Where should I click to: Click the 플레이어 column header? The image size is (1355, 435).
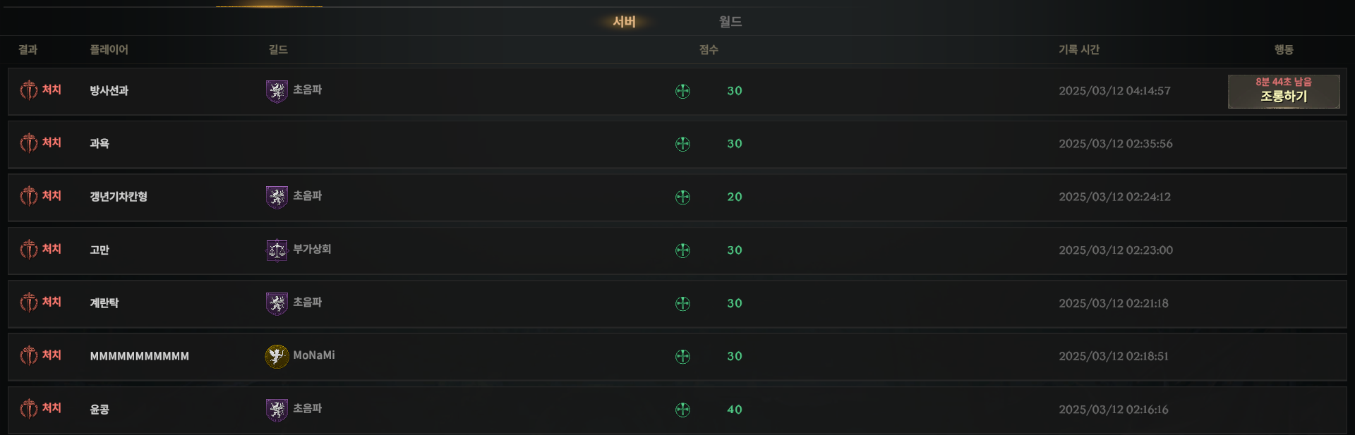109,49
